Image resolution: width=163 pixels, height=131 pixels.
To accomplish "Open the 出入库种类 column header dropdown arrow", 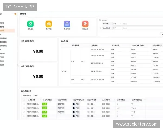I will pos(70,100).
